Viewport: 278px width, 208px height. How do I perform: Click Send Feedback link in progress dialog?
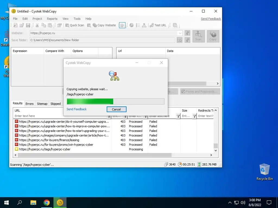click(x=77, y=109)
